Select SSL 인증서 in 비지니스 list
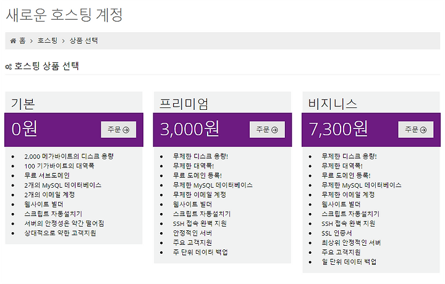 click(x=337, y=233)
